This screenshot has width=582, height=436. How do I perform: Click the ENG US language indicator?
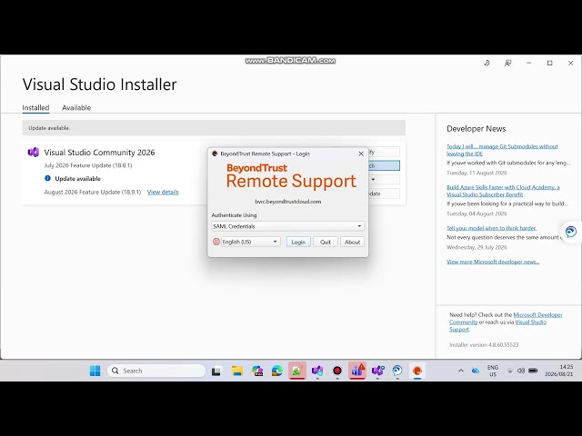point(493,371)
